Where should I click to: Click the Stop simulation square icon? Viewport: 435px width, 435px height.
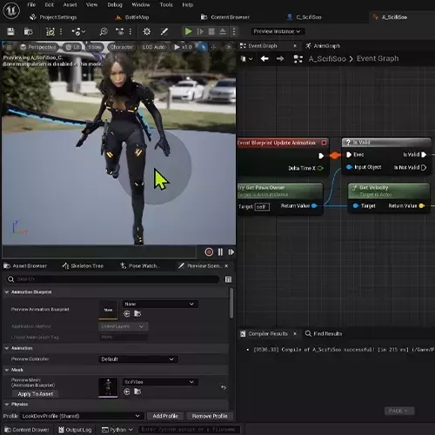click(x=211, y=31)
